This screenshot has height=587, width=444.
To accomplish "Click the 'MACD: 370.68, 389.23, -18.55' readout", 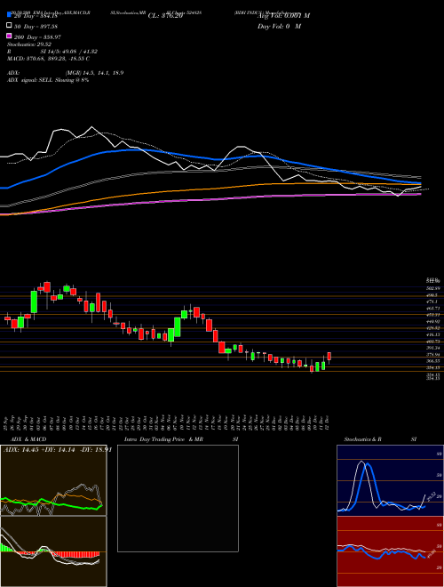I will (x=48, y=59).
